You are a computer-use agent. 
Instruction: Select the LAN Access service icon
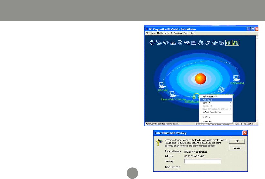[173, 43]
